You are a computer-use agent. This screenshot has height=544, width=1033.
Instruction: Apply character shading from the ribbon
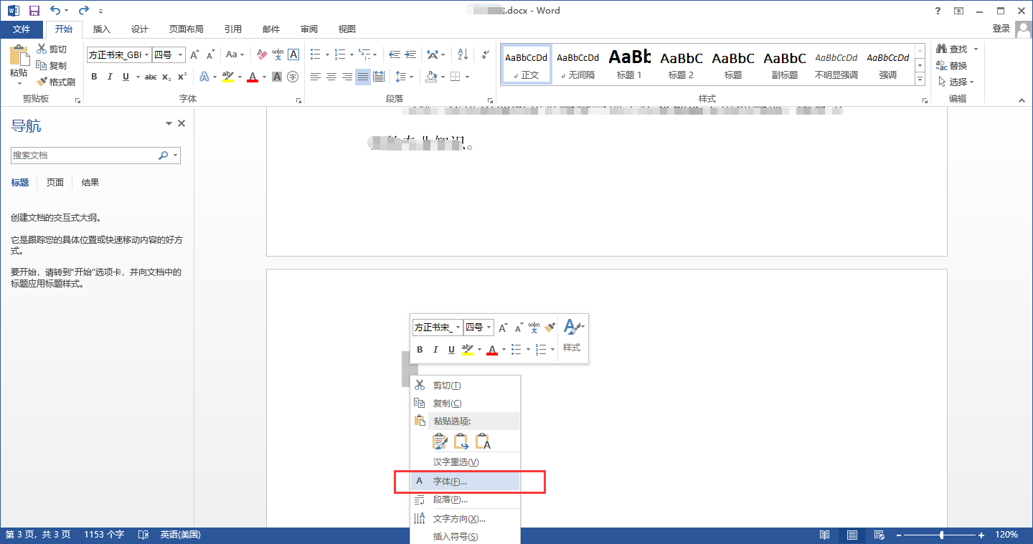277,77
